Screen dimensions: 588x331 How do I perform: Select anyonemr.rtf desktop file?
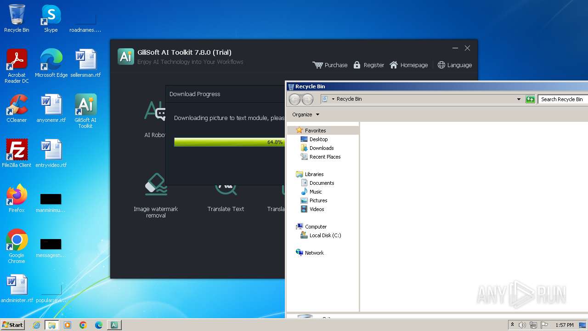pyautogui.click(x=51, y=109)
